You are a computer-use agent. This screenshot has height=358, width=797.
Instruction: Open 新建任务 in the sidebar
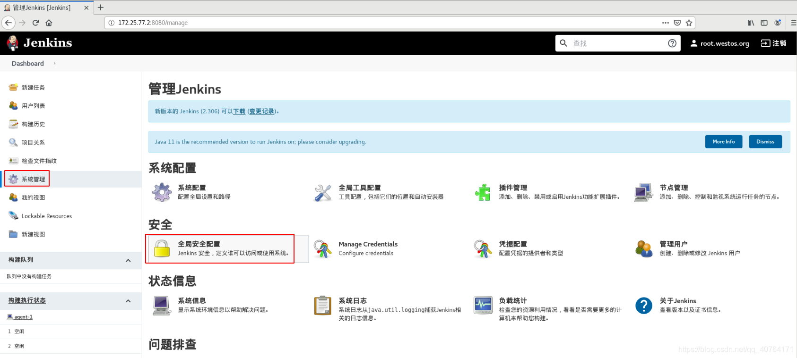click(x=33, y=87)
